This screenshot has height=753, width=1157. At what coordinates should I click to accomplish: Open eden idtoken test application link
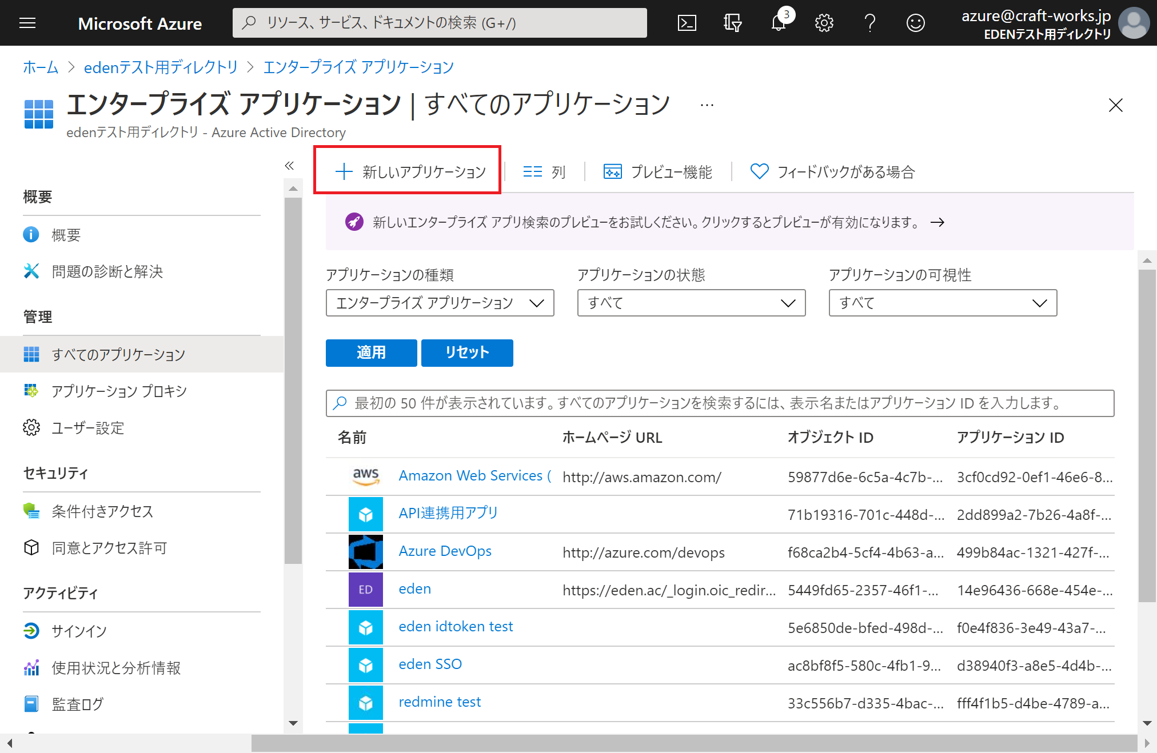[456, 626]
